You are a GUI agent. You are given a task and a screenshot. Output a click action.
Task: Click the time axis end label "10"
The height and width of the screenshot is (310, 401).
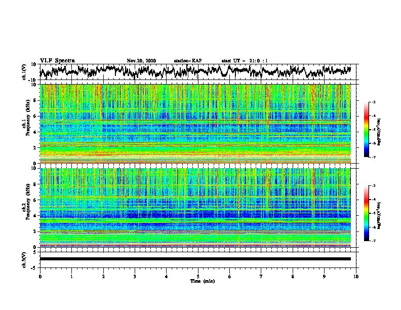tap(356, 277)
